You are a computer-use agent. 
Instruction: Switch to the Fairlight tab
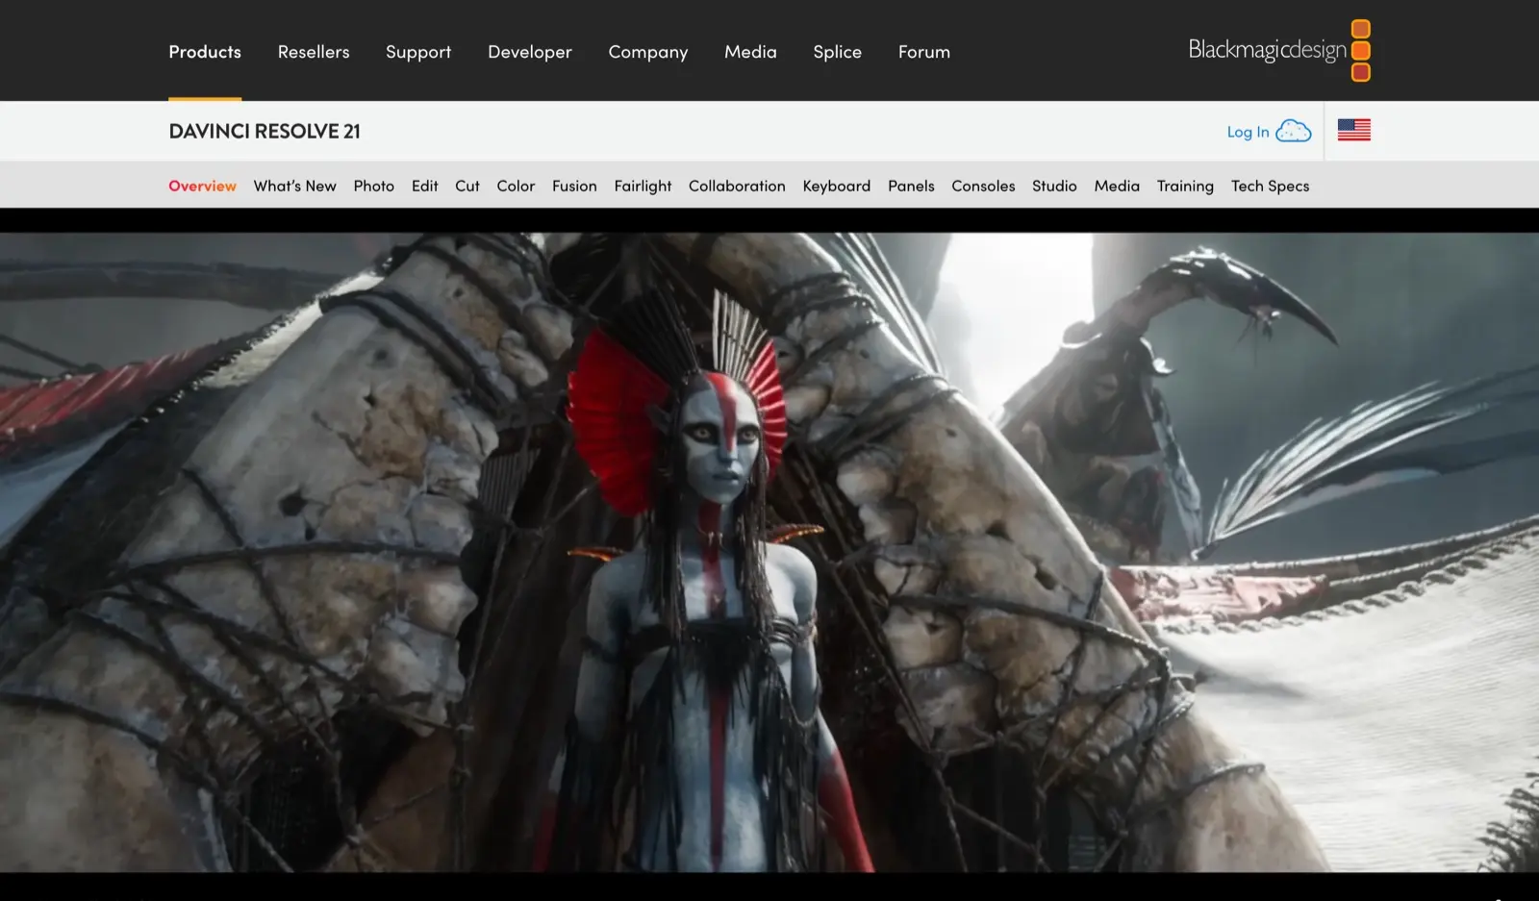[x=643, y=186]
